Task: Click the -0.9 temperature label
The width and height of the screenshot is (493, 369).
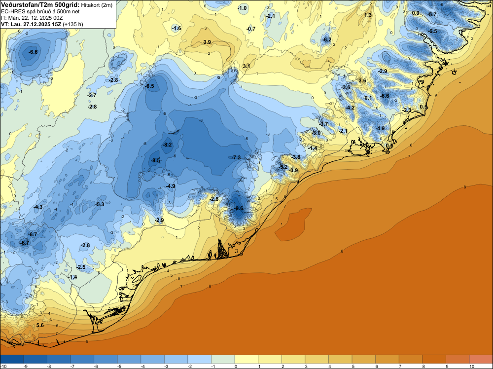Action: pyautogui.click(x=293, y=170)
